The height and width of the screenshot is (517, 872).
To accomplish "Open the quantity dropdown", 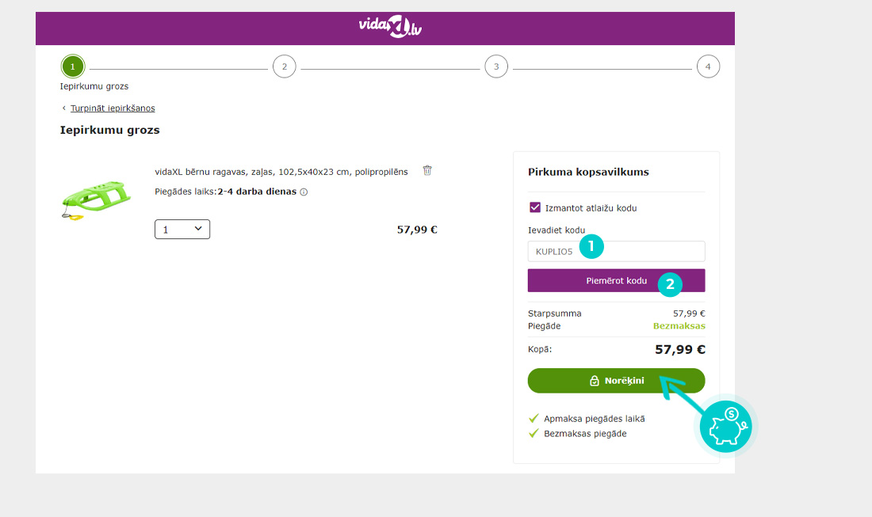I will tap(182, 230).
